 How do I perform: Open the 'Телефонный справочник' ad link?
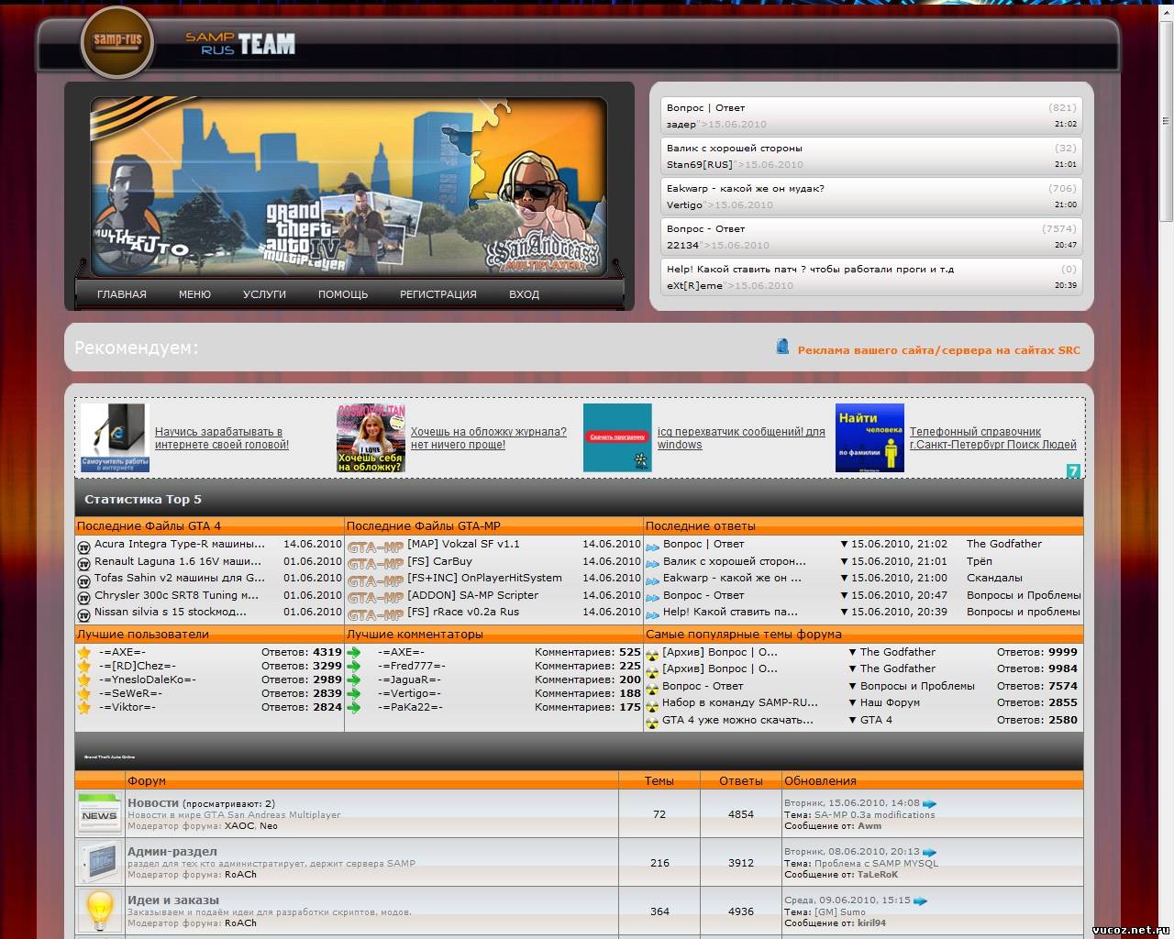(993, 438)
